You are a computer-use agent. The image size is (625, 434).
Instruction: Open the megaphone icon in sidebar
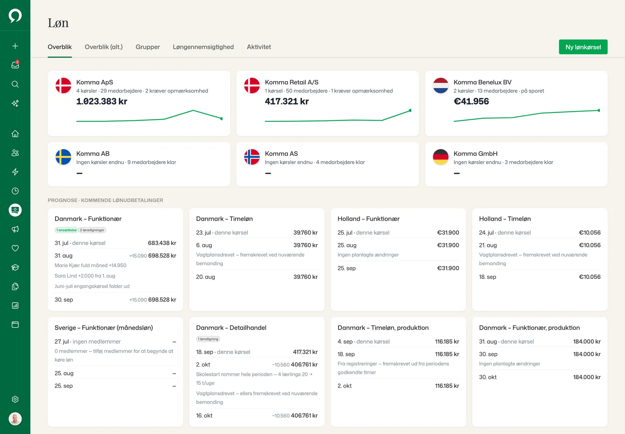15,229
